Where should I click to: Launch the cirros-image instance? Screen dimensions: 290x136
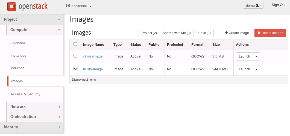pos(244,56)
